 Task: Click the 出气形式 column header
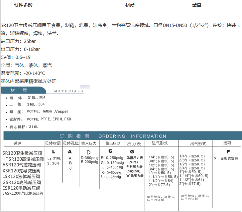pyautogui.click(x=198, y=143)
